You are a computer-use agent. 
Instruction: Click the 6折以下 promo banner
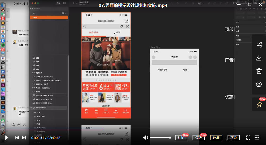point(106,87)
